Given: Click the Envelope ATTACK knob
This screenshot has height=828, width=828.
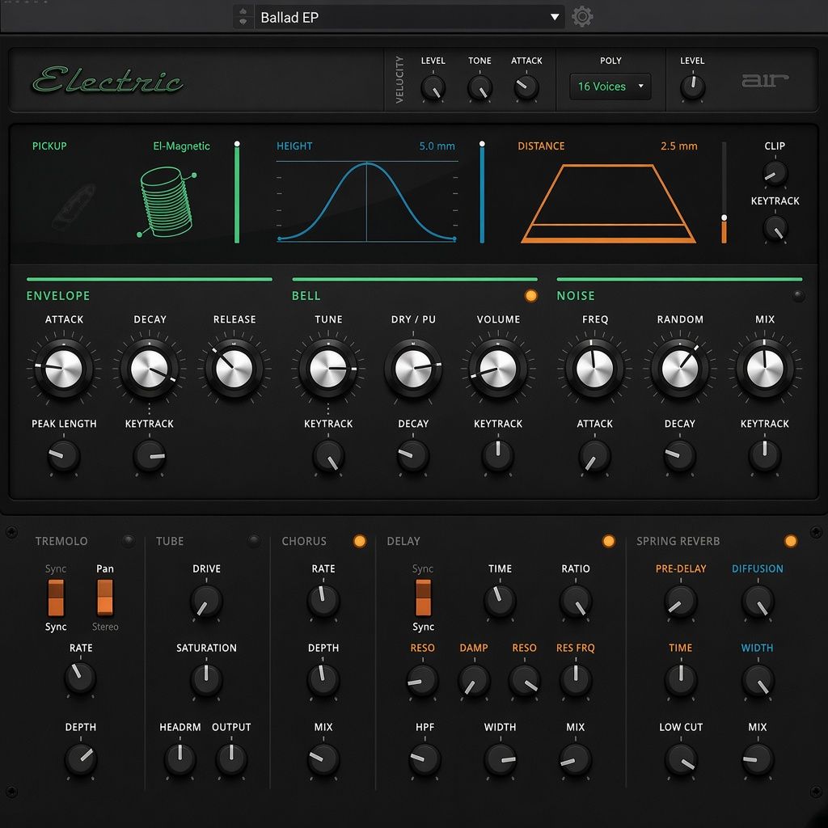Looking at the screenshot, I should pyautogui.click(x=64, y=369).
